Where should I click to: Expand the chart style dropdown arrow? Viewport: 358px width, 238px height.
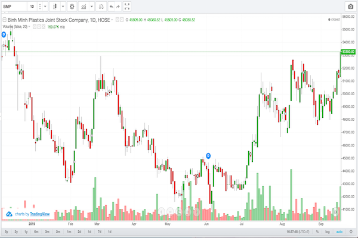(63, 7)
